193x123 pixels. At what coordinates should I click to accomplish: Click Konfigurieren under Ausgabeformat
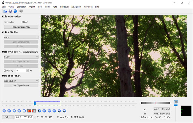tap(21, 86)
